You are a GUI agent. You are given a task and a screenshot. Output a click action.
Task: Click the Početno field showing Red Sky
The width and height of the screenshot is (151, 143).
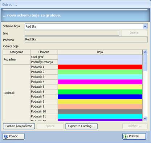pos(86,39)
